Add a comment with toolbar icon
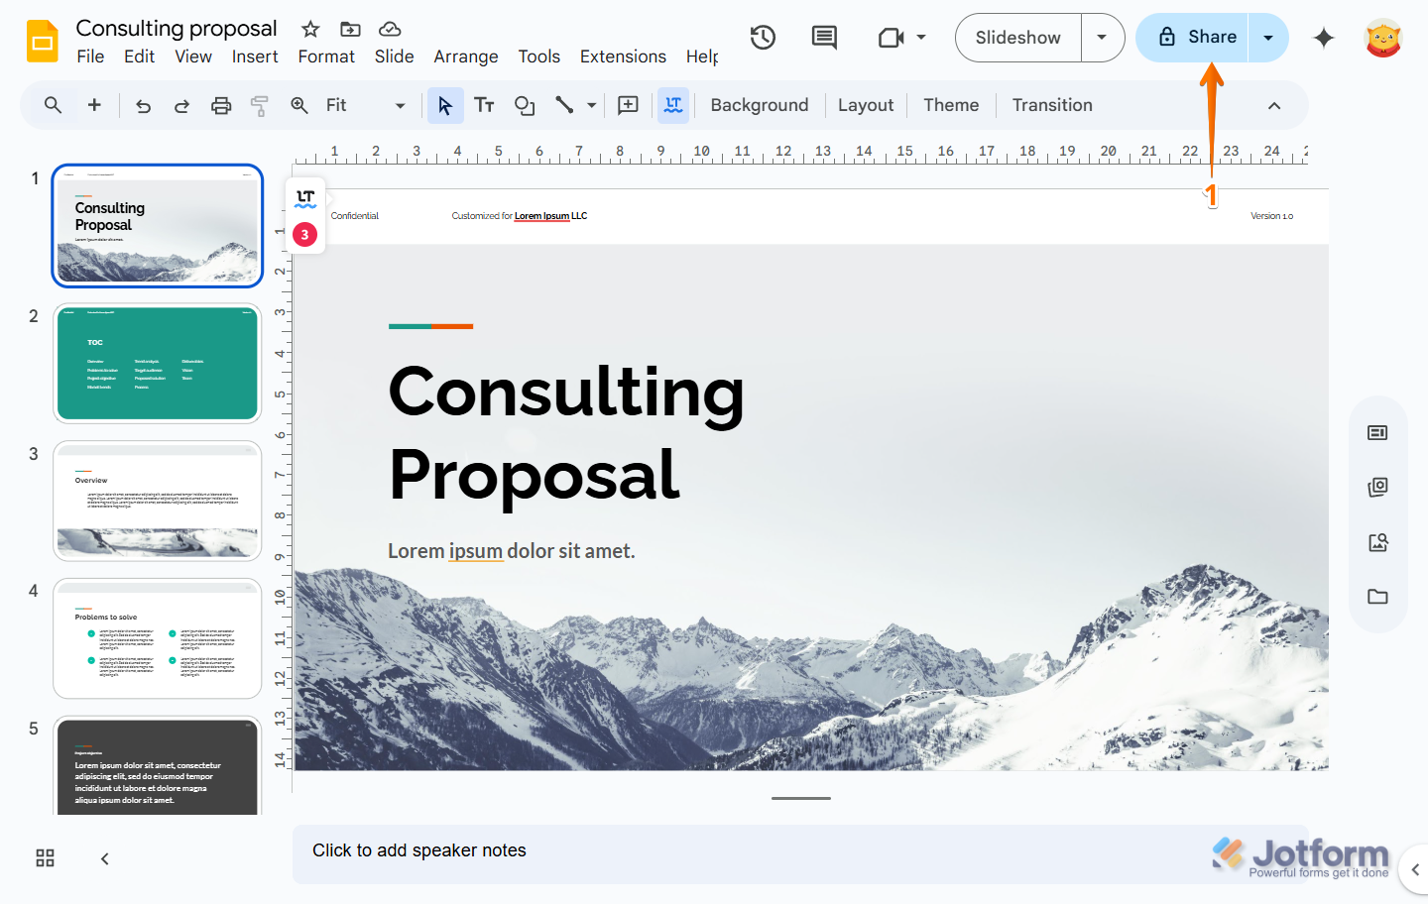1428x904 pixels. click(628, 105)
